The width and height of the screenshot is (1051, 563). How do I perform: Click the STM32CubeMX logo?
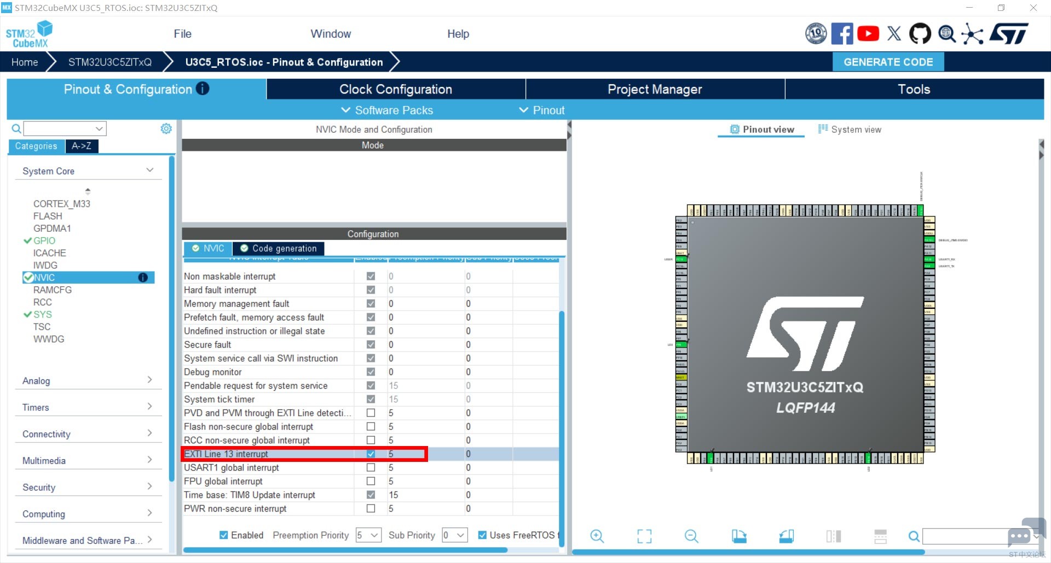(x=29, y=34)
